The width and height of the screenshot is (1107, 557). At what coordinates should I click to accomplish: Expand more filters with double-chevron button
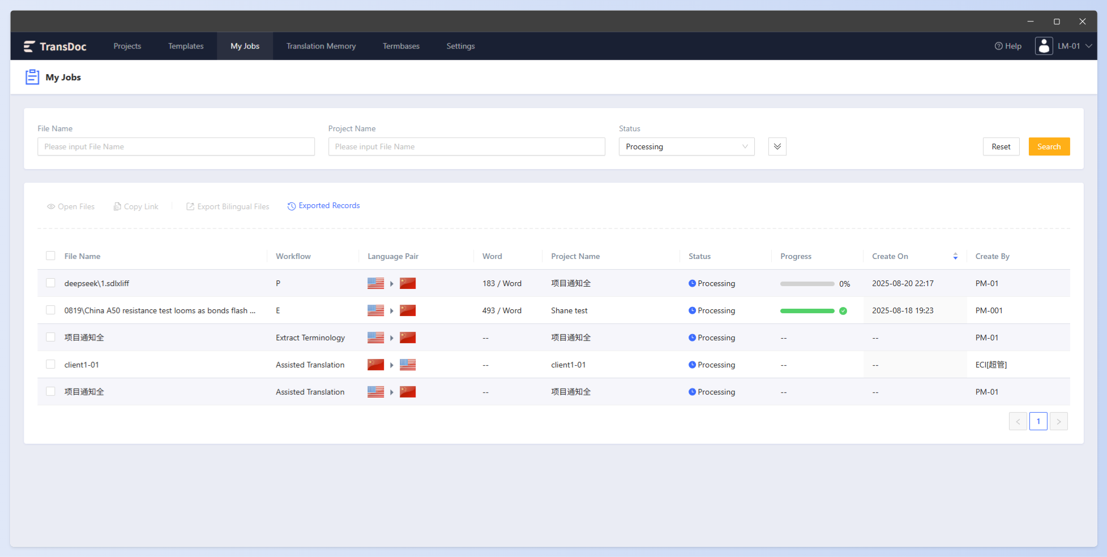click(777, 146)
